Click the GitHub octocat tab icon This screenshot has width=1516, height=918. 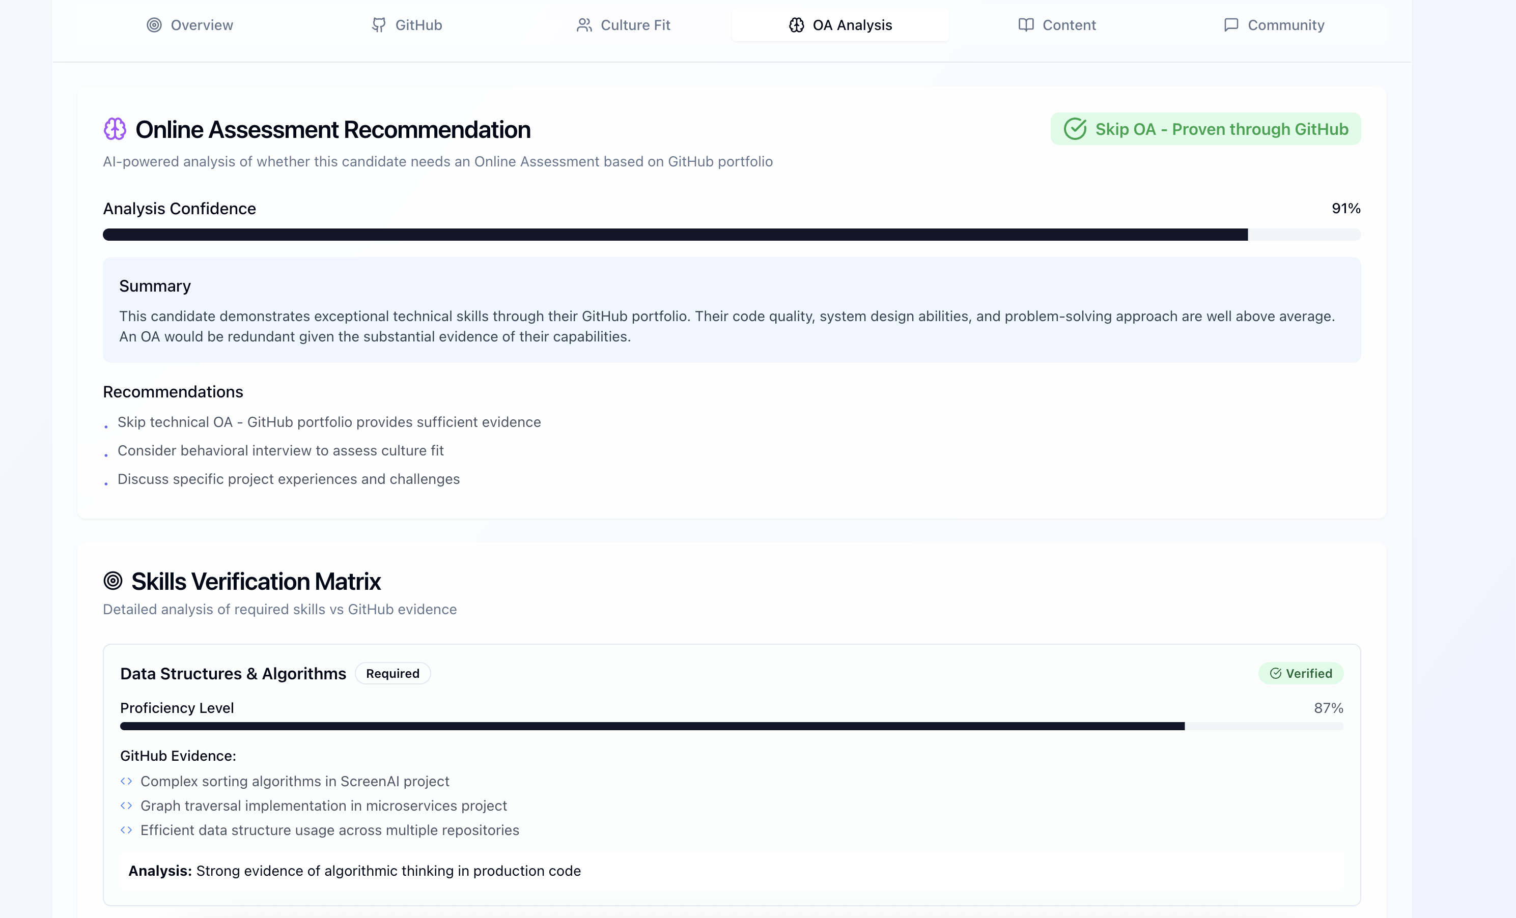click(x=379, y=25)
